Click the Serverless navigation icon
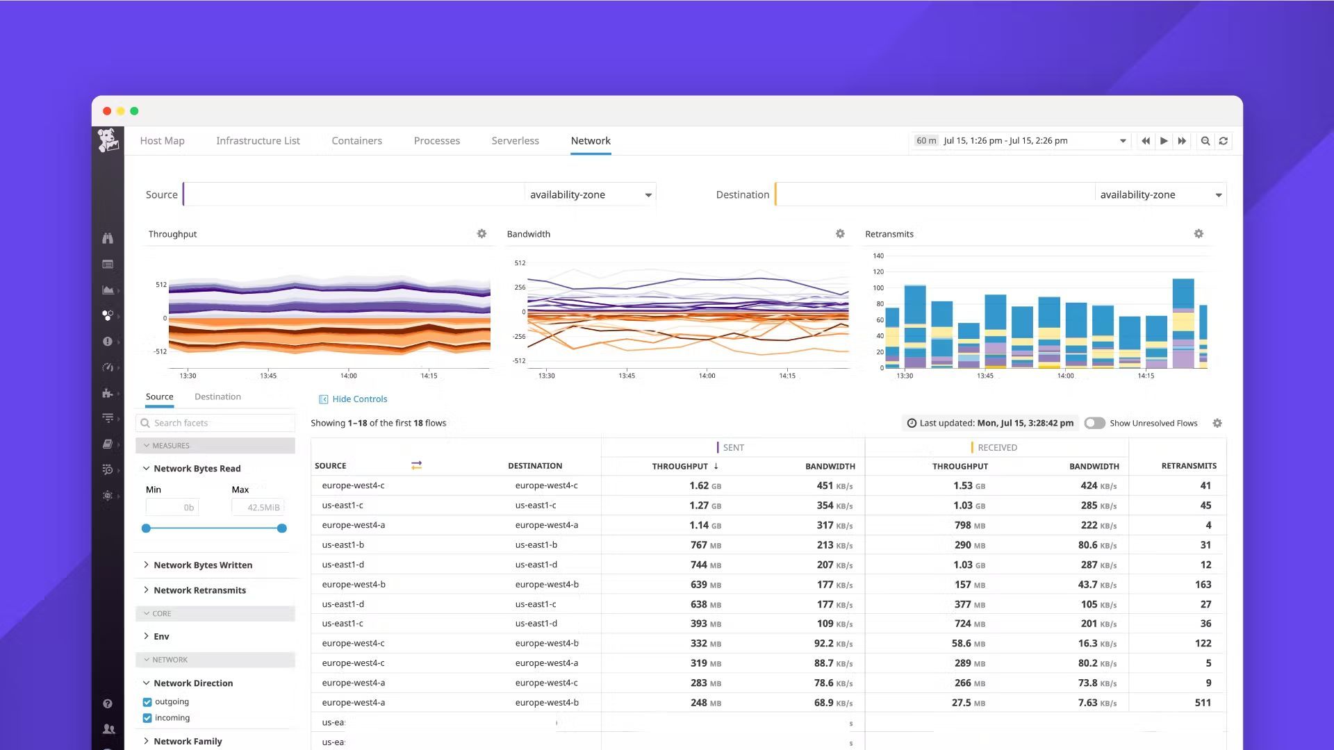This screenshot has width=1334, height=750. (x=515, y=140)
